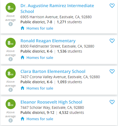The height and width of the screenshot is (126, 118).
Task: View rating info for Eleanor Roosevelt High
Action: point(11,120)
